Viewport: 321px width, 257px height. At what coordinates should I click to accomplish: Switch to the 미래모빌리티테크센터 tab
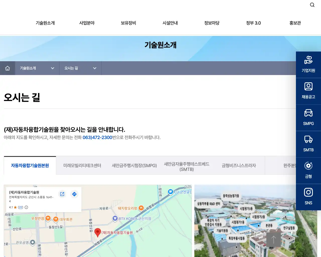[x=82, y=165]
